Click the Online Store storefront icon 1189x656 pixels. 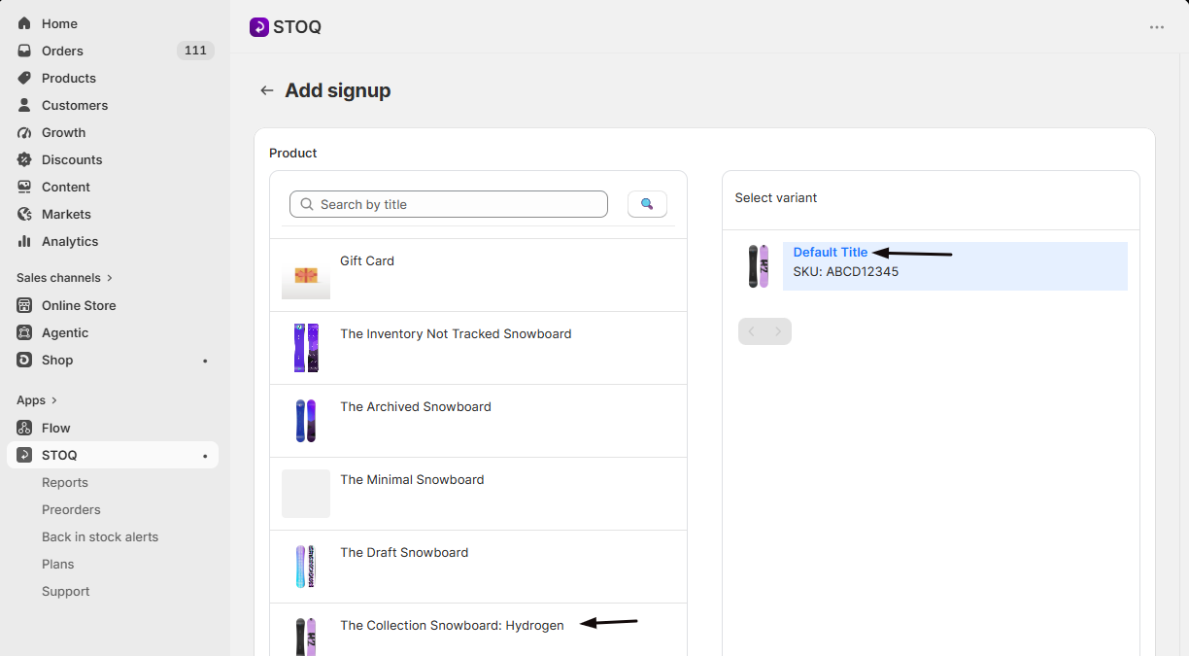24,305
